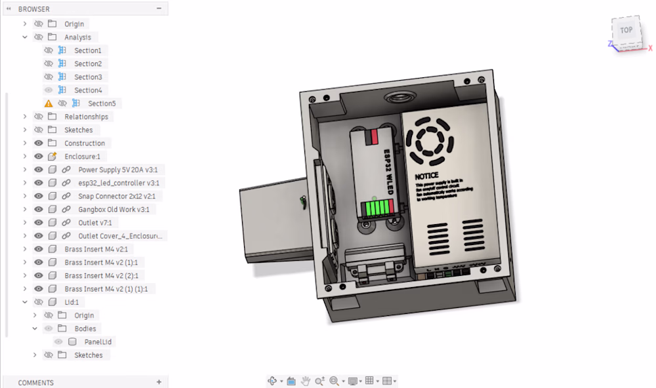Click the component icon of Outlet Cover_4_Enclosure
The width and height of the screenshot is (656, 388).
[x=52, y=236]
